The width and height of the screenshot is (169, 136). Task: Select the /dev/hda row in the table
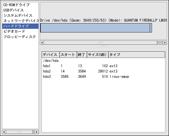[50, 61]
